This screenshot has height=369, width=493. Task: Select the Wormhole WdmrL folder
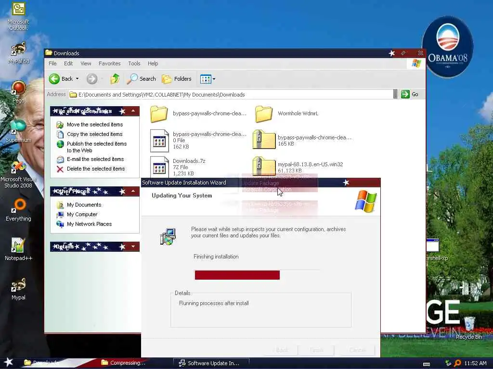pyautogui.click(x=287, y=113)
